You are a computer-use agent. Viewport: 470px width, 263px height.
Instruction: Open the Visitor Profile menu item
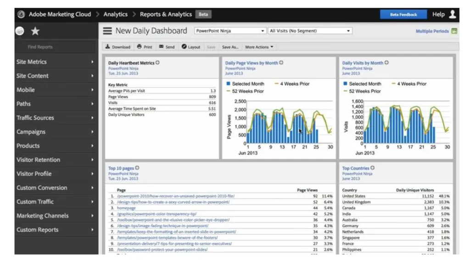pyautogui.click(x=56, y=174)
